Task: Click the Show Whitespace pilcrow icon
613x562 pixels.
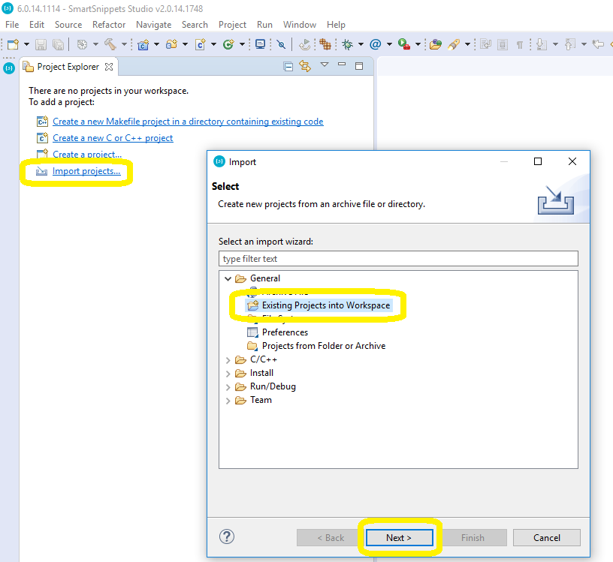Action: pyautogui.click(x=520, y=45)
